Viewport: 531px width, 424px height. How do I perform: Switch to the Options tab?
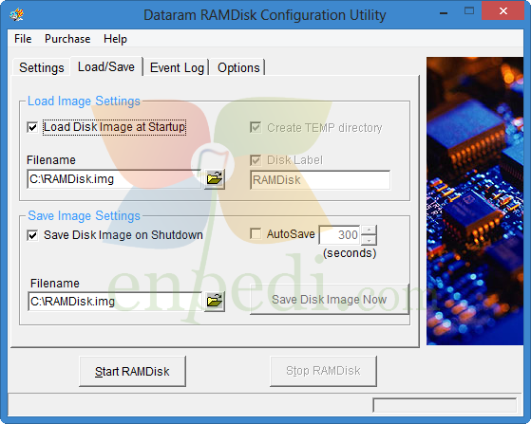238,67
